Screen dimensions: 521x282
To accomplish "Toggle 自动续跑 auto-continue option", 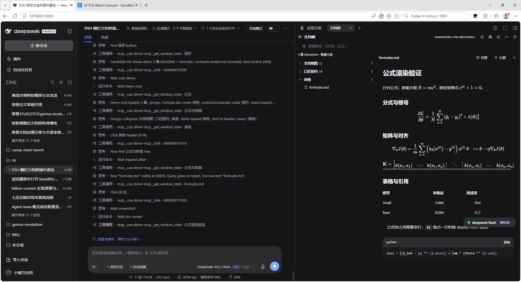I will coord(138,267).
